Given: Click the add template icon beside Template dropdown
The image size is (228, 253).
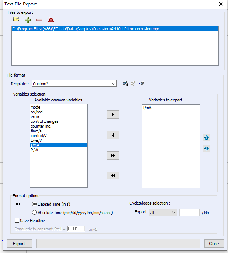Looking at the screenshot, I should pyautogui.click(x=126, y=83).
